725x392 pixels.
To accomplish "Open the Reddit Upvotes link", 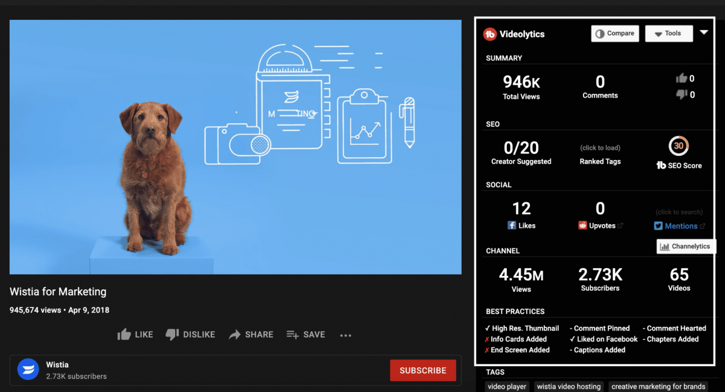I will 601,225.
